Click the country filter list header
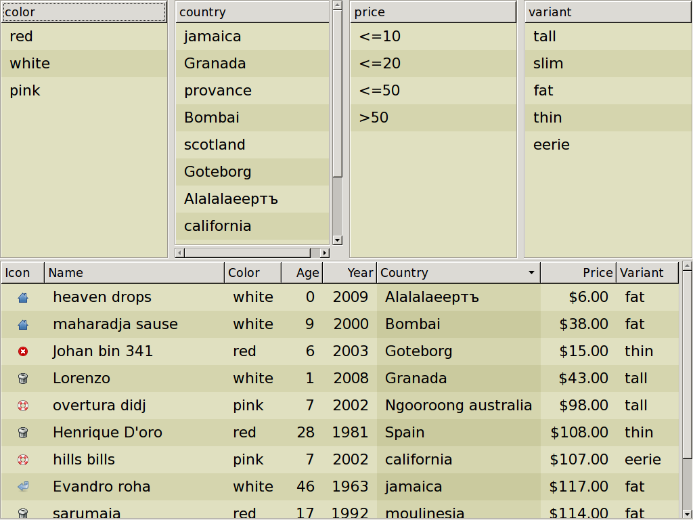Screen dimensions: 693x520 click(252, 12)
